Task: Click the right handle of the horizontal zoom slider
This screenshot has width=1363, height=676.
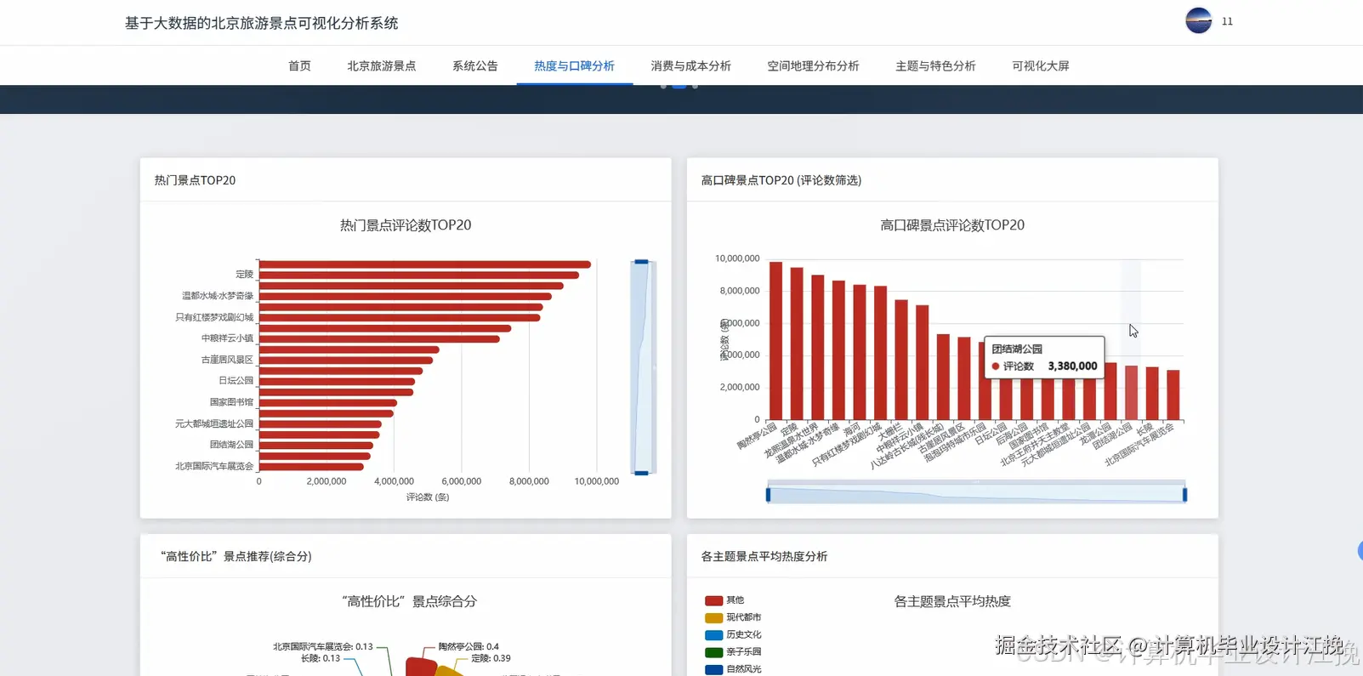Action: (1184, 494)
